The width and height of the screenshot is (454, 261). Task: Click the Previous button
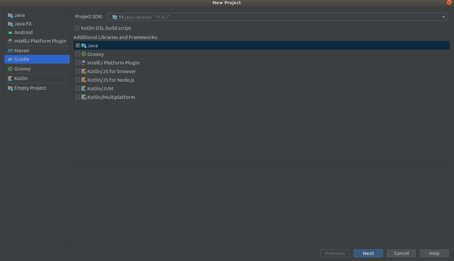(x=335, y=253)
